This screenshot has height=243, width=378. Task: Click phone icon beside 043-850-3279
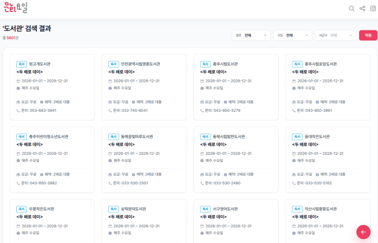click(x=202, y=111)
